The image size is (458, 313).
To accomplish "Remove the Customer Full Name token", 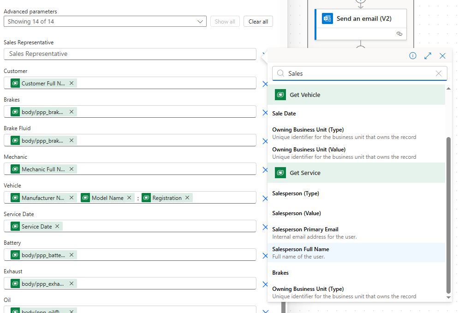I will tap(71, 83).
